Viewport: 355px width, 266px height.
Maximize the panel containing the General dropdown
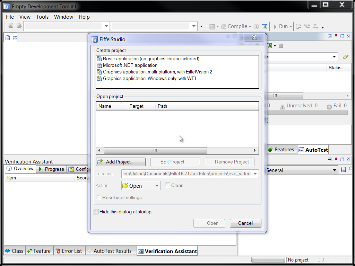pyautogui.click(x=342, y=159)
